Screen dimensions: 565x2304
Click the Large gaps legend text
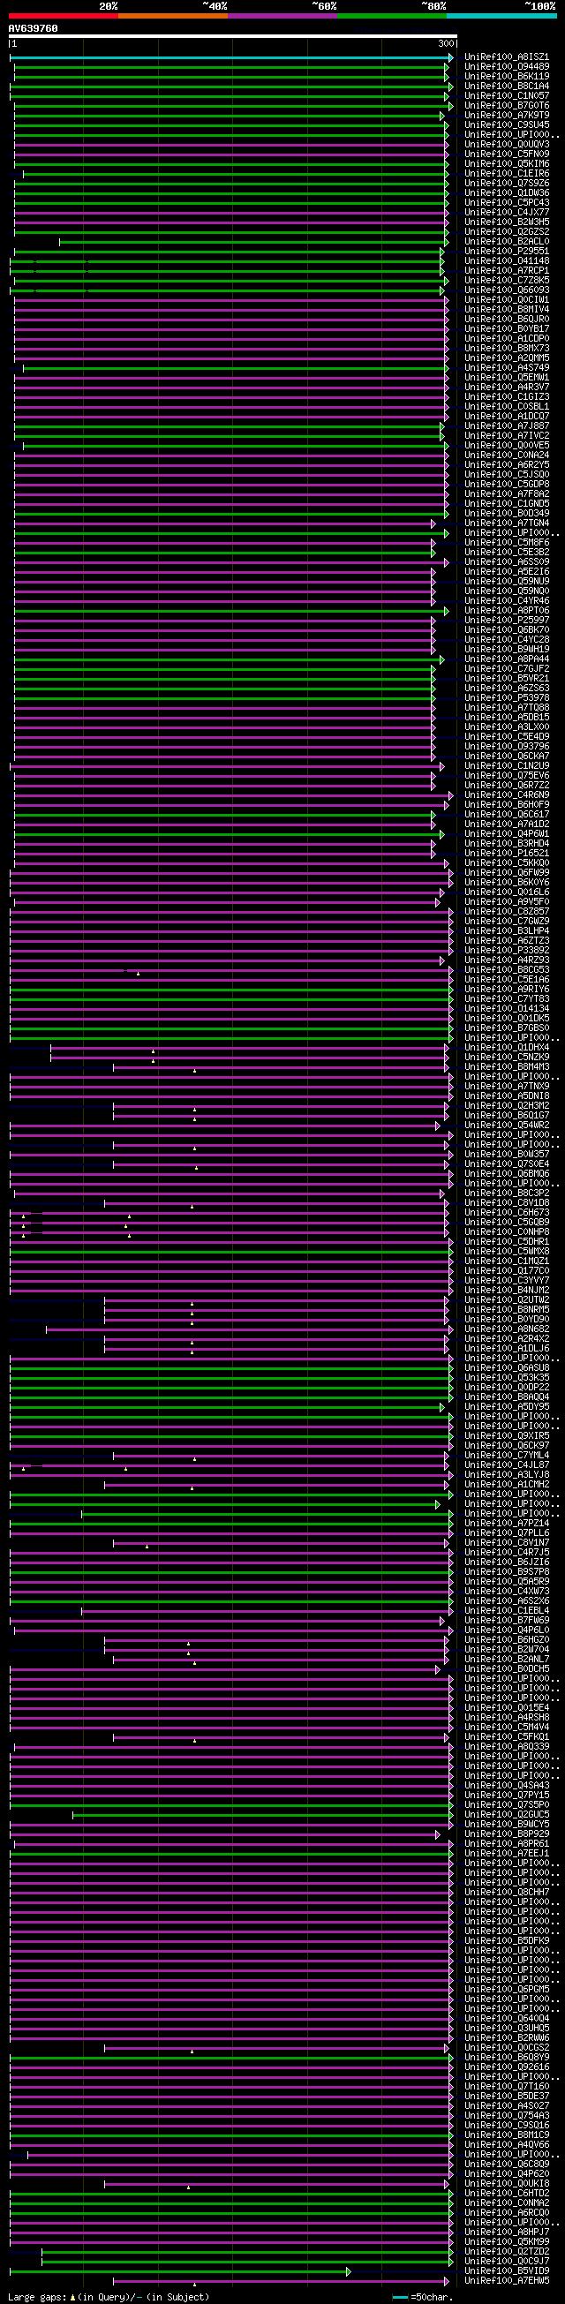(x=109, y=2297)
